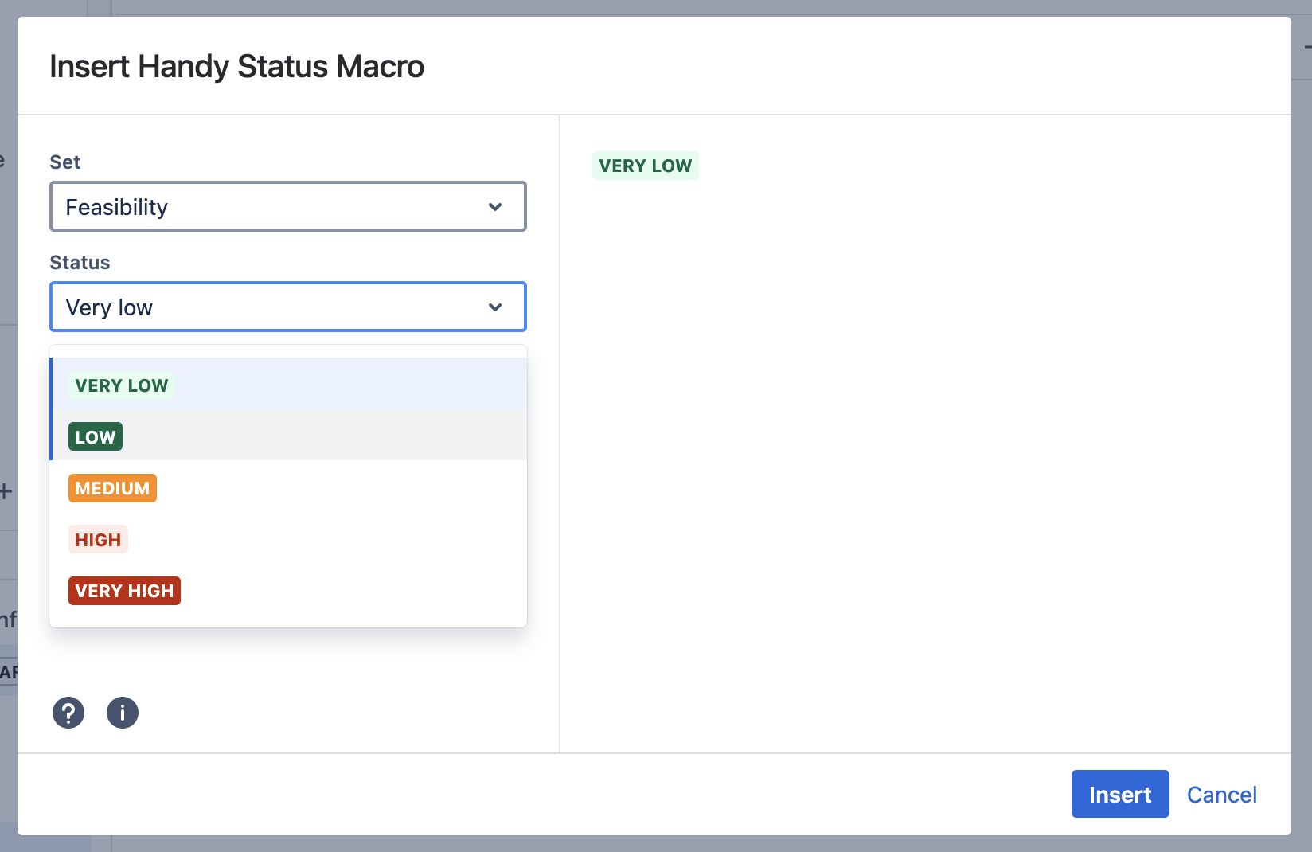Collapse the Status dropdown showing Very low
1312x852 pixels.
pos(288,307)
